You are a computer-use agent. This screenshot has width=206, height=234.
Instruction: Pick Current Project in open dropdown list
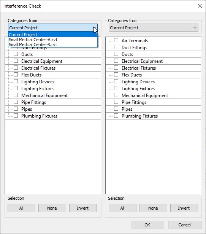tap(53, 35)
